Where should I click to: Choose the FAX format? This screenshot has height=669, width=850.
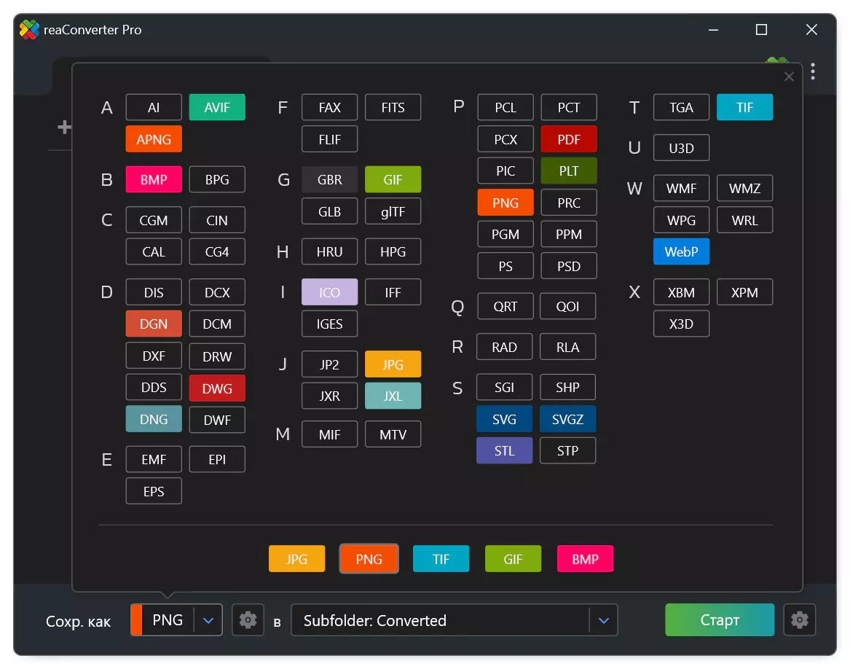pyautogui.click(x=330, y=107)
